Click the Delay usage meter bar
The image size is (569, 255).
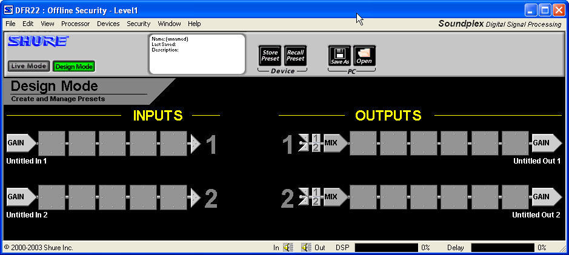[x=503, y=248]
